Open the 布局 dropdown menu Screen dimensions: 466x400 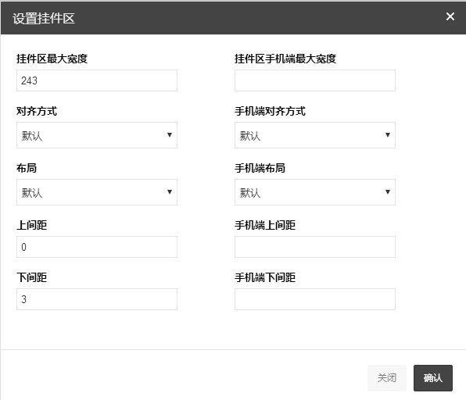[x=97, y=192]
